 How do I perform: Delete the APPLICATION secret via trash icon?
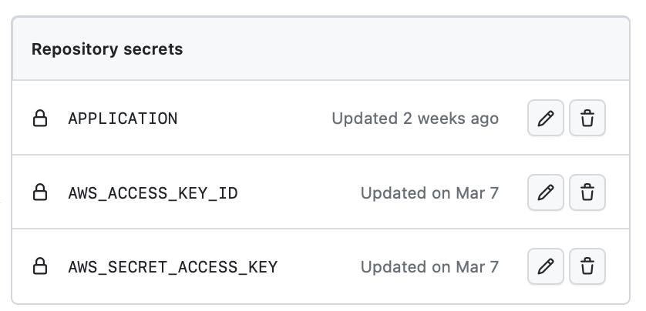[587, 118]
